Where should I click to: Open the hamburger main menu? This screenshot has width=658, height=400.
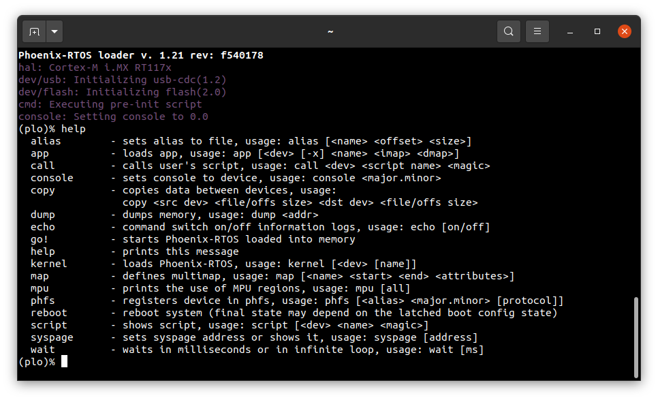pyautogui.click(x=537, y=31)
